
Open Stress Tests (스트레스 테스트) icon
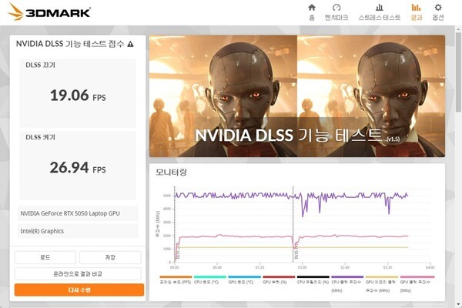pos(379,11)
